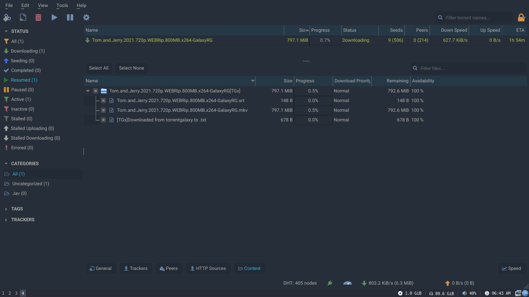
Task: Open the Tools menu
Action: (62, 5)
